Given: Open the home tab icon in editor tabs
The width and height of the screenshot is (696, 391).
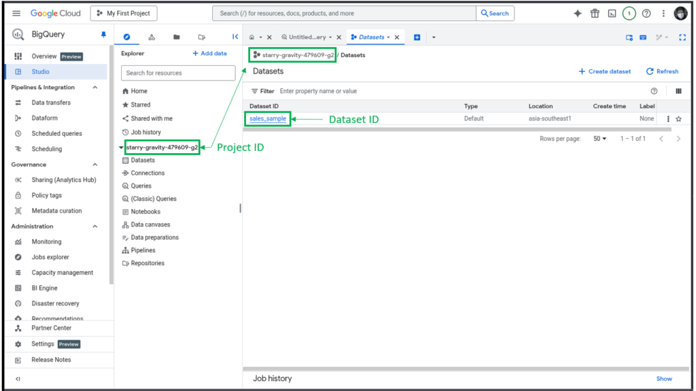Looking at the screenshot, I should click(251, 37).
